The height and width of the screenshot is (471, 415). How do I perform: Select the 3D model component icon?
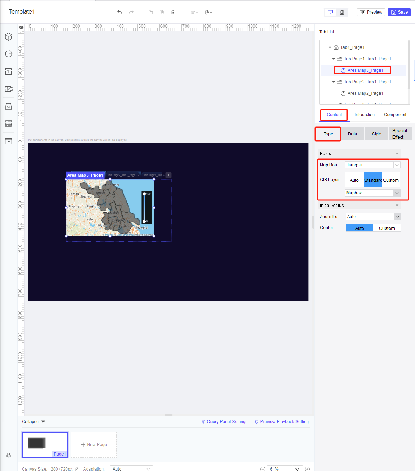click(x=8, y=37)
